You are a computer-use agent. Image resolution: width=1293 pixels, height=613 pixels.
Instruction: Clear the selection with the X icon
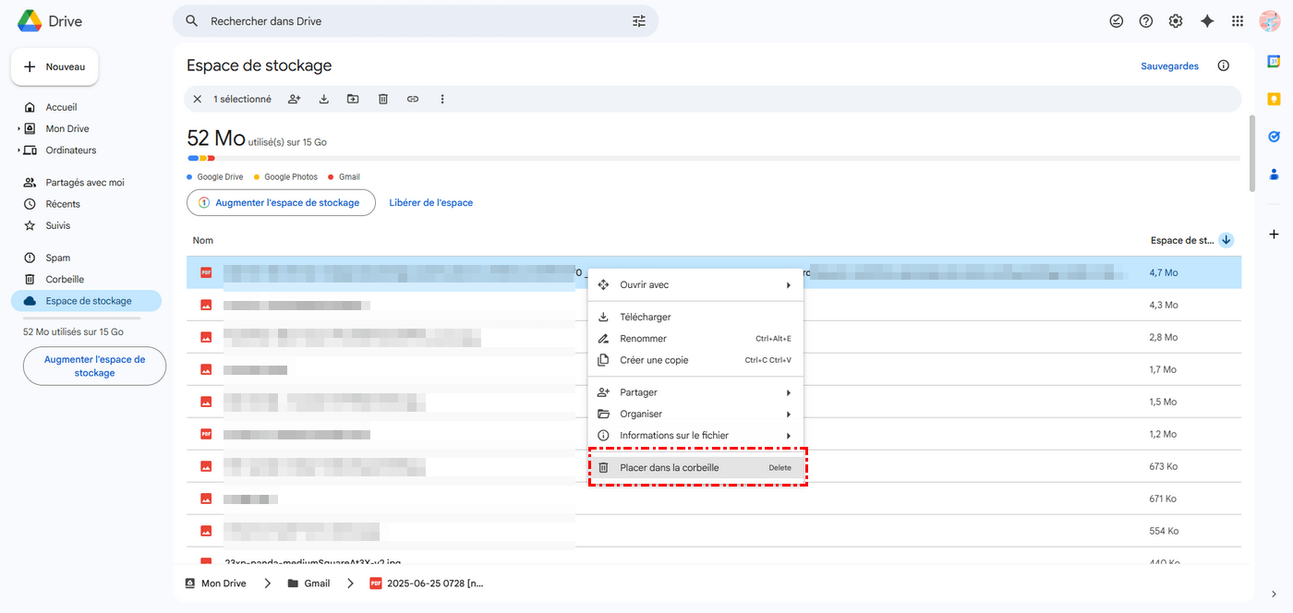[x=197, y=99]
